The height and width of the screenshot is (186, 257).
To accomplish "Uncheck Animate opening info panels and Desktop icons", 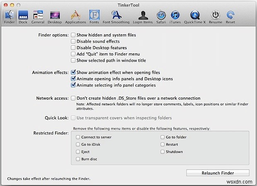I will pyautogui.click(x=73, y=79).
